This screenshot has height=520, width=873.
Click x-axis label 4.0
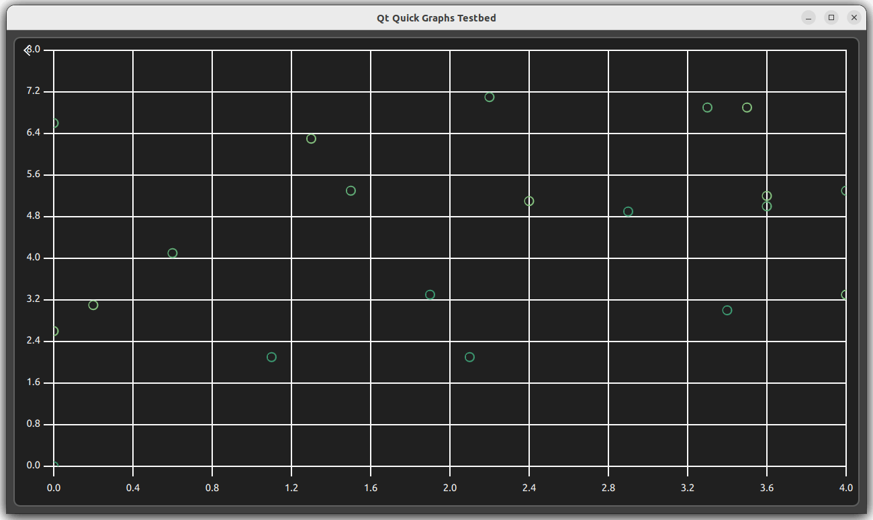(x=846, y=488)
